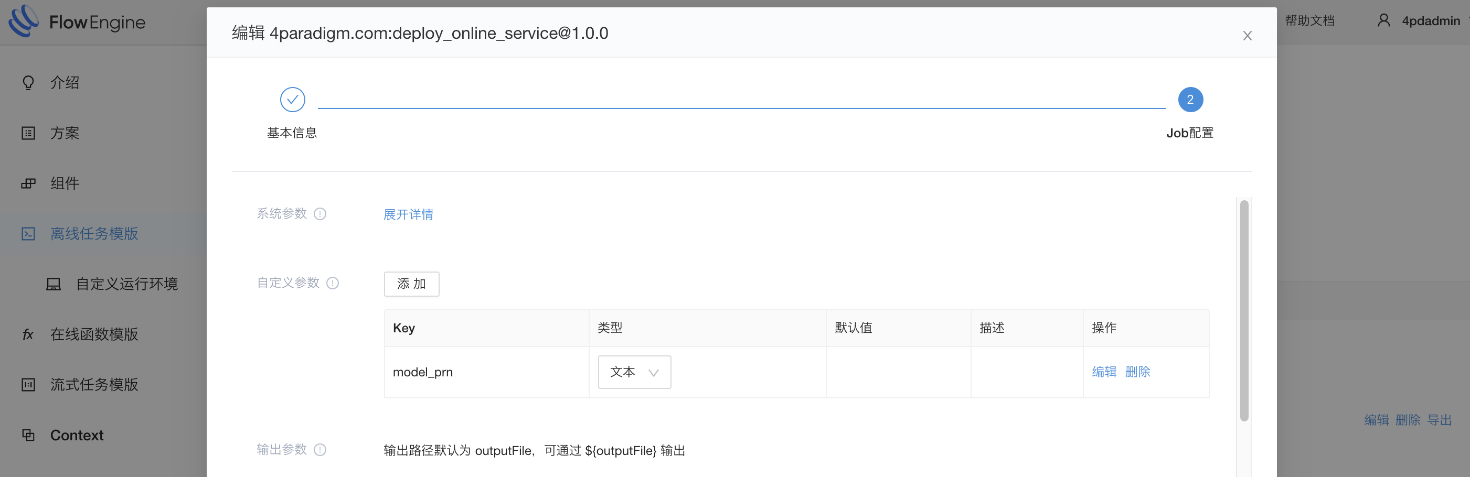Click the step 2 circle for Job配置
The image size is (1470, 477).
click(x=1190, y=100)
